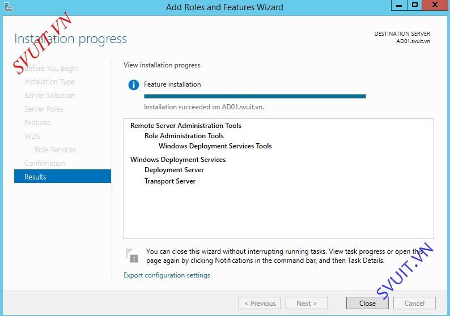450x316 pixels.
Task: Minimize the Add Roles and Features Wizard
Action: pos(399,5)
